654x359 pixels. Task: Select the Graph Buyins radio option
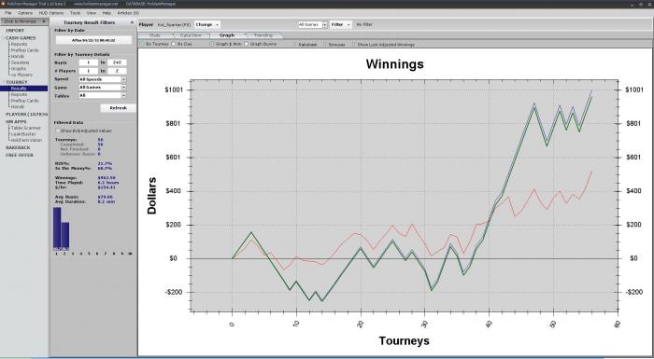[x=246, y=44]
